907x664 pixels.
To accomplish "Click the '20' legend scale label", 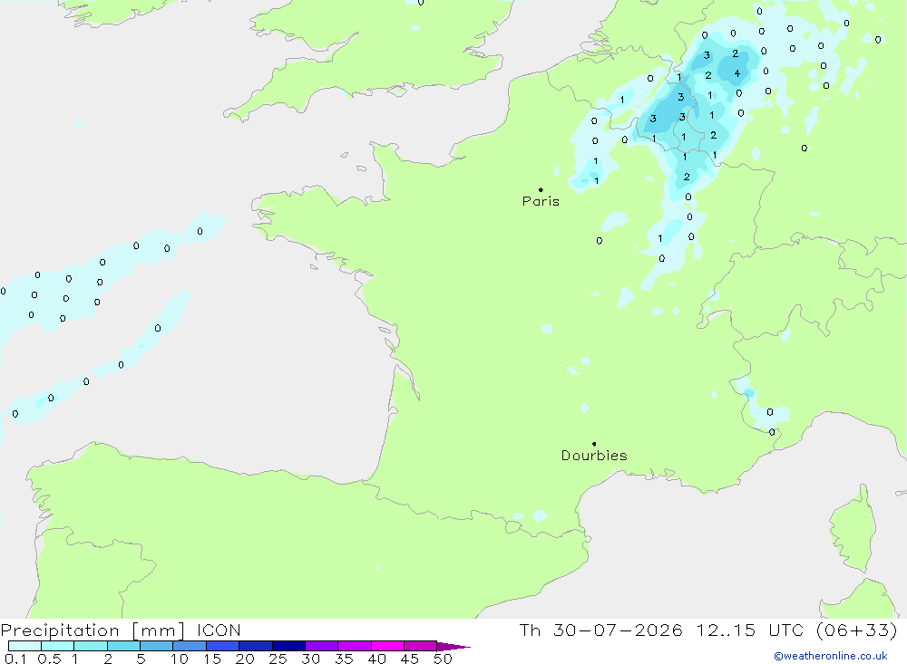I will [x=245, y=659].
